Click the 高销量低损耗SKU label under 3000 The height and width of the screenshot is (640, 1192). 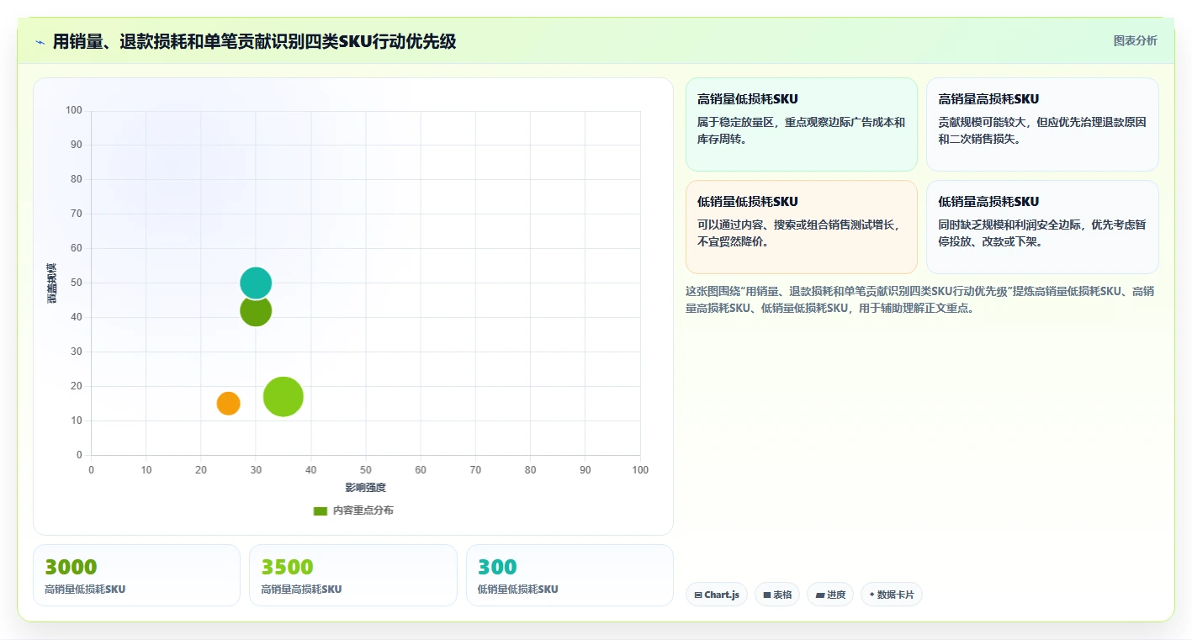pos(85,590)
